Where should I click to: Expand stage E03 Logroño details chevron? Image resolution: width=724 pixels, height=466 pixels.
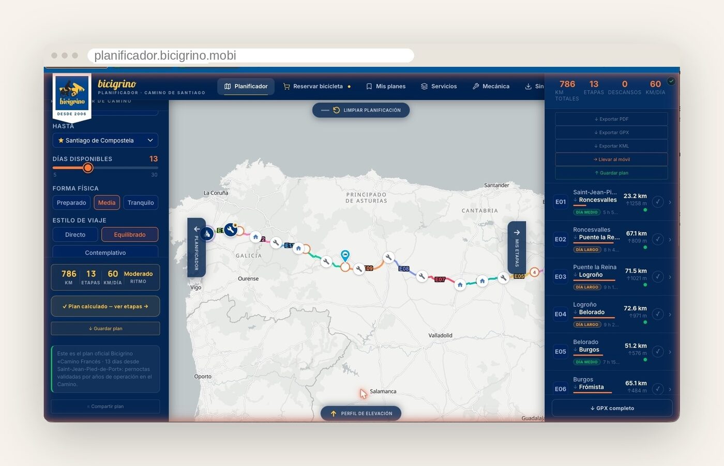(x=670, y=277)
